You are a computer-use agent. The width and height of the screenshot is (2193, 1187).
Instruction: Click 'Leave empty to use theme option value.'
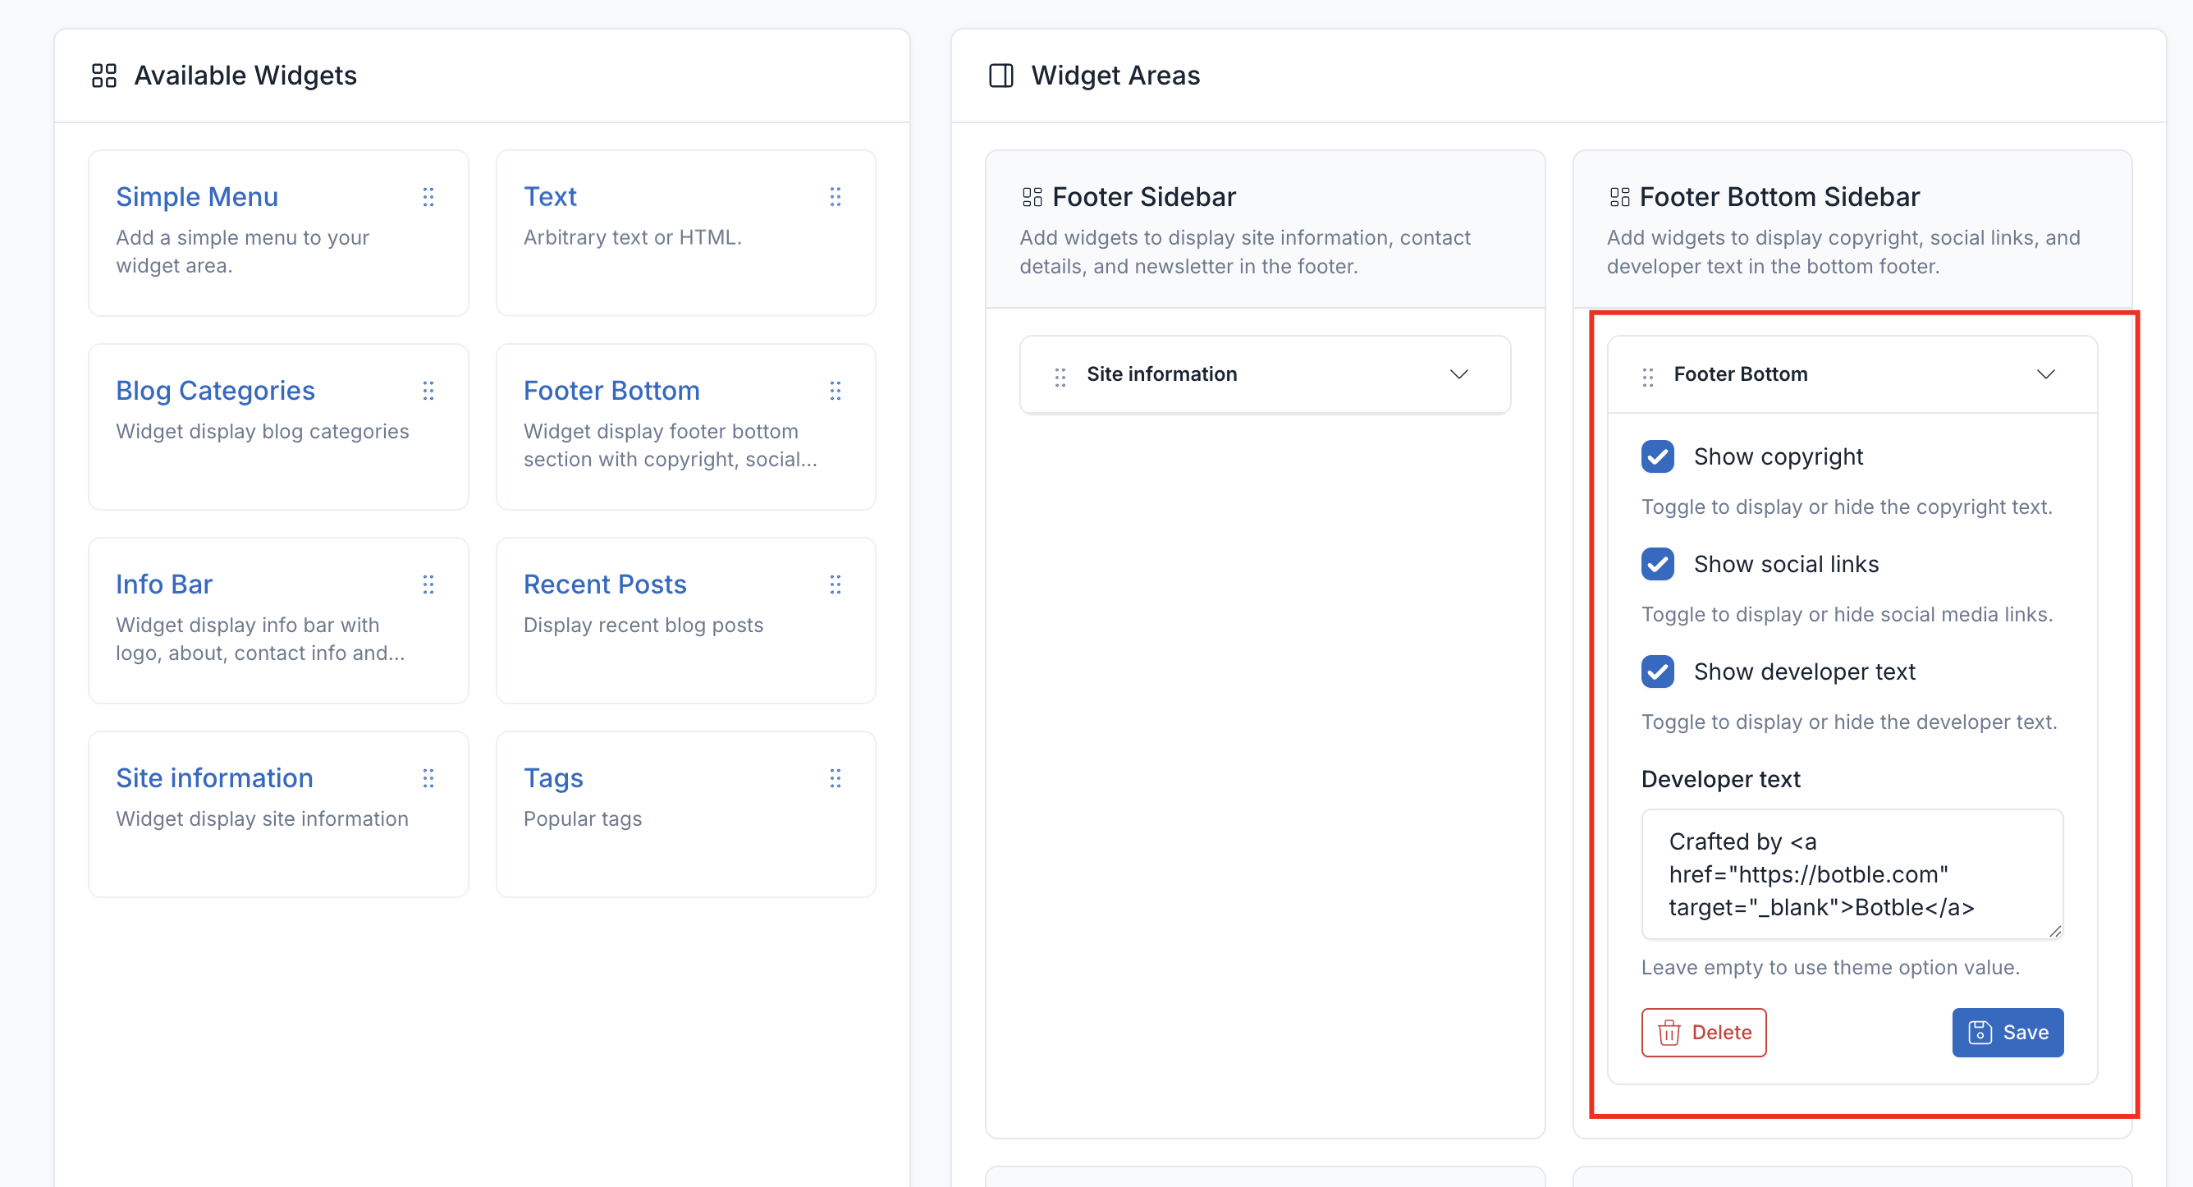1830,968
